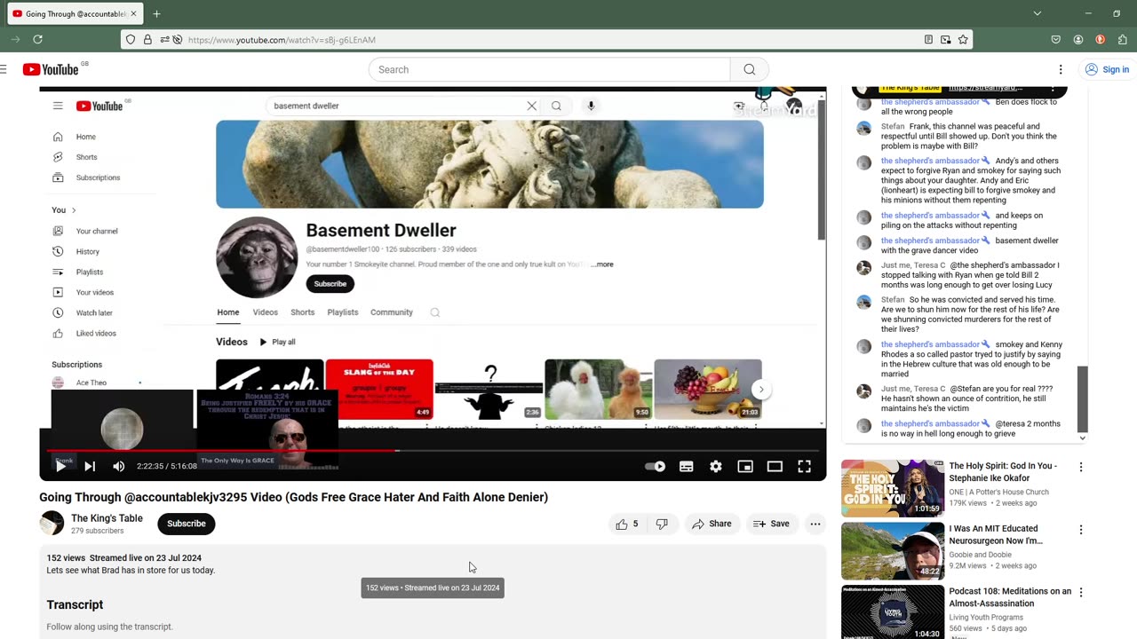The height and width of the screenshot is (639, 1137).
Task: Open Goobie and Doobie channel
Action: click(x=980, y=555)
